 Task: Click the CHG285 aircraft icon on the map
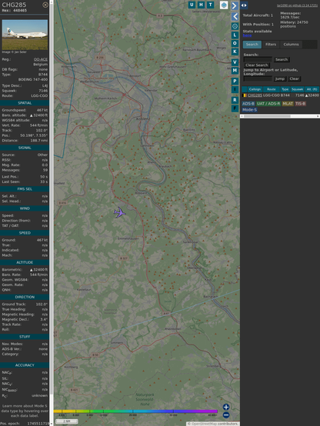(120, 213)
